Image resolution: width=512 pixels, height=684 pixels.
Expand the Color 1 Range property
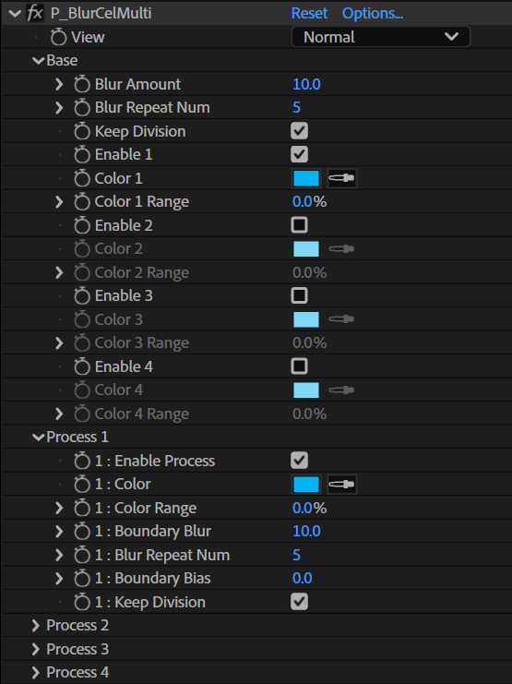pyautogui.click(x=59, y=202)
